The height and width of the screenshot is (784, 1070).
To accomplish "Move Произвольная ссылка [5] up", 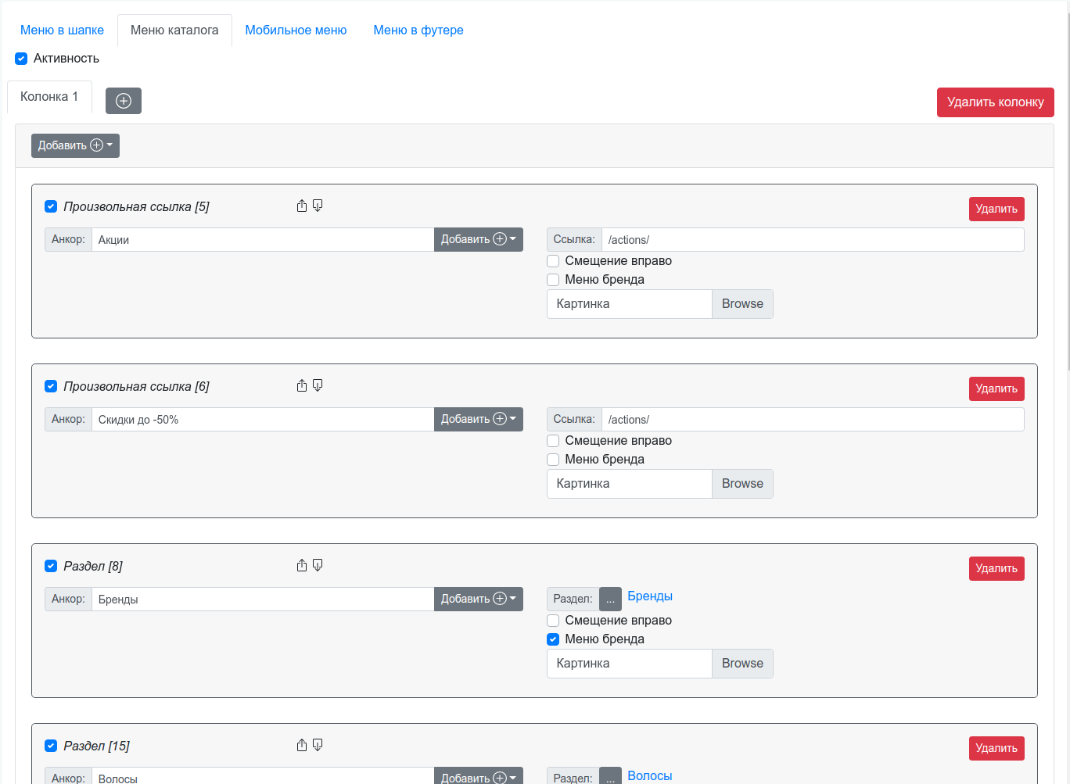I will click(302, 206).
